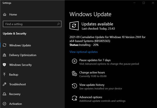Click the Update & Security heading
Image resolution: width=157 pixels, height=108 pixels.
pos(15,34)
